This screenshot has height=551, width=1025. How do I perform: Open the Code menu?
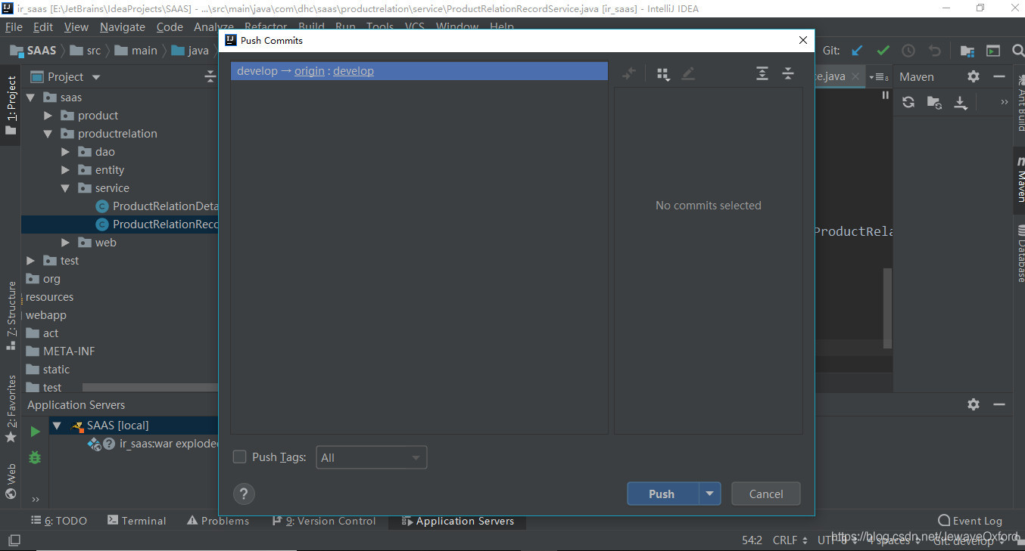pos(170,26)
